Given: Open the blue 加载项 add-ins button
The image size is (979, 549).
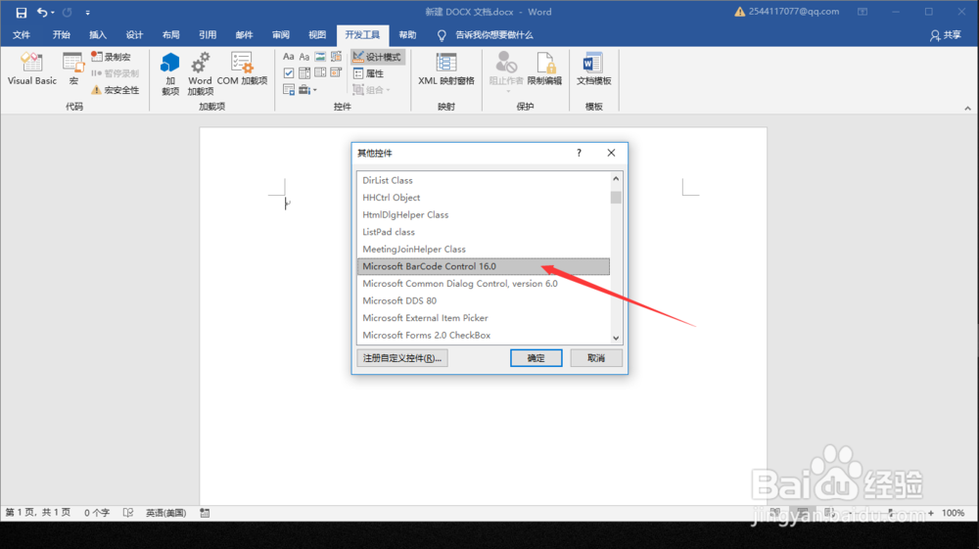Looking at the screenshot, I should 169,73.
